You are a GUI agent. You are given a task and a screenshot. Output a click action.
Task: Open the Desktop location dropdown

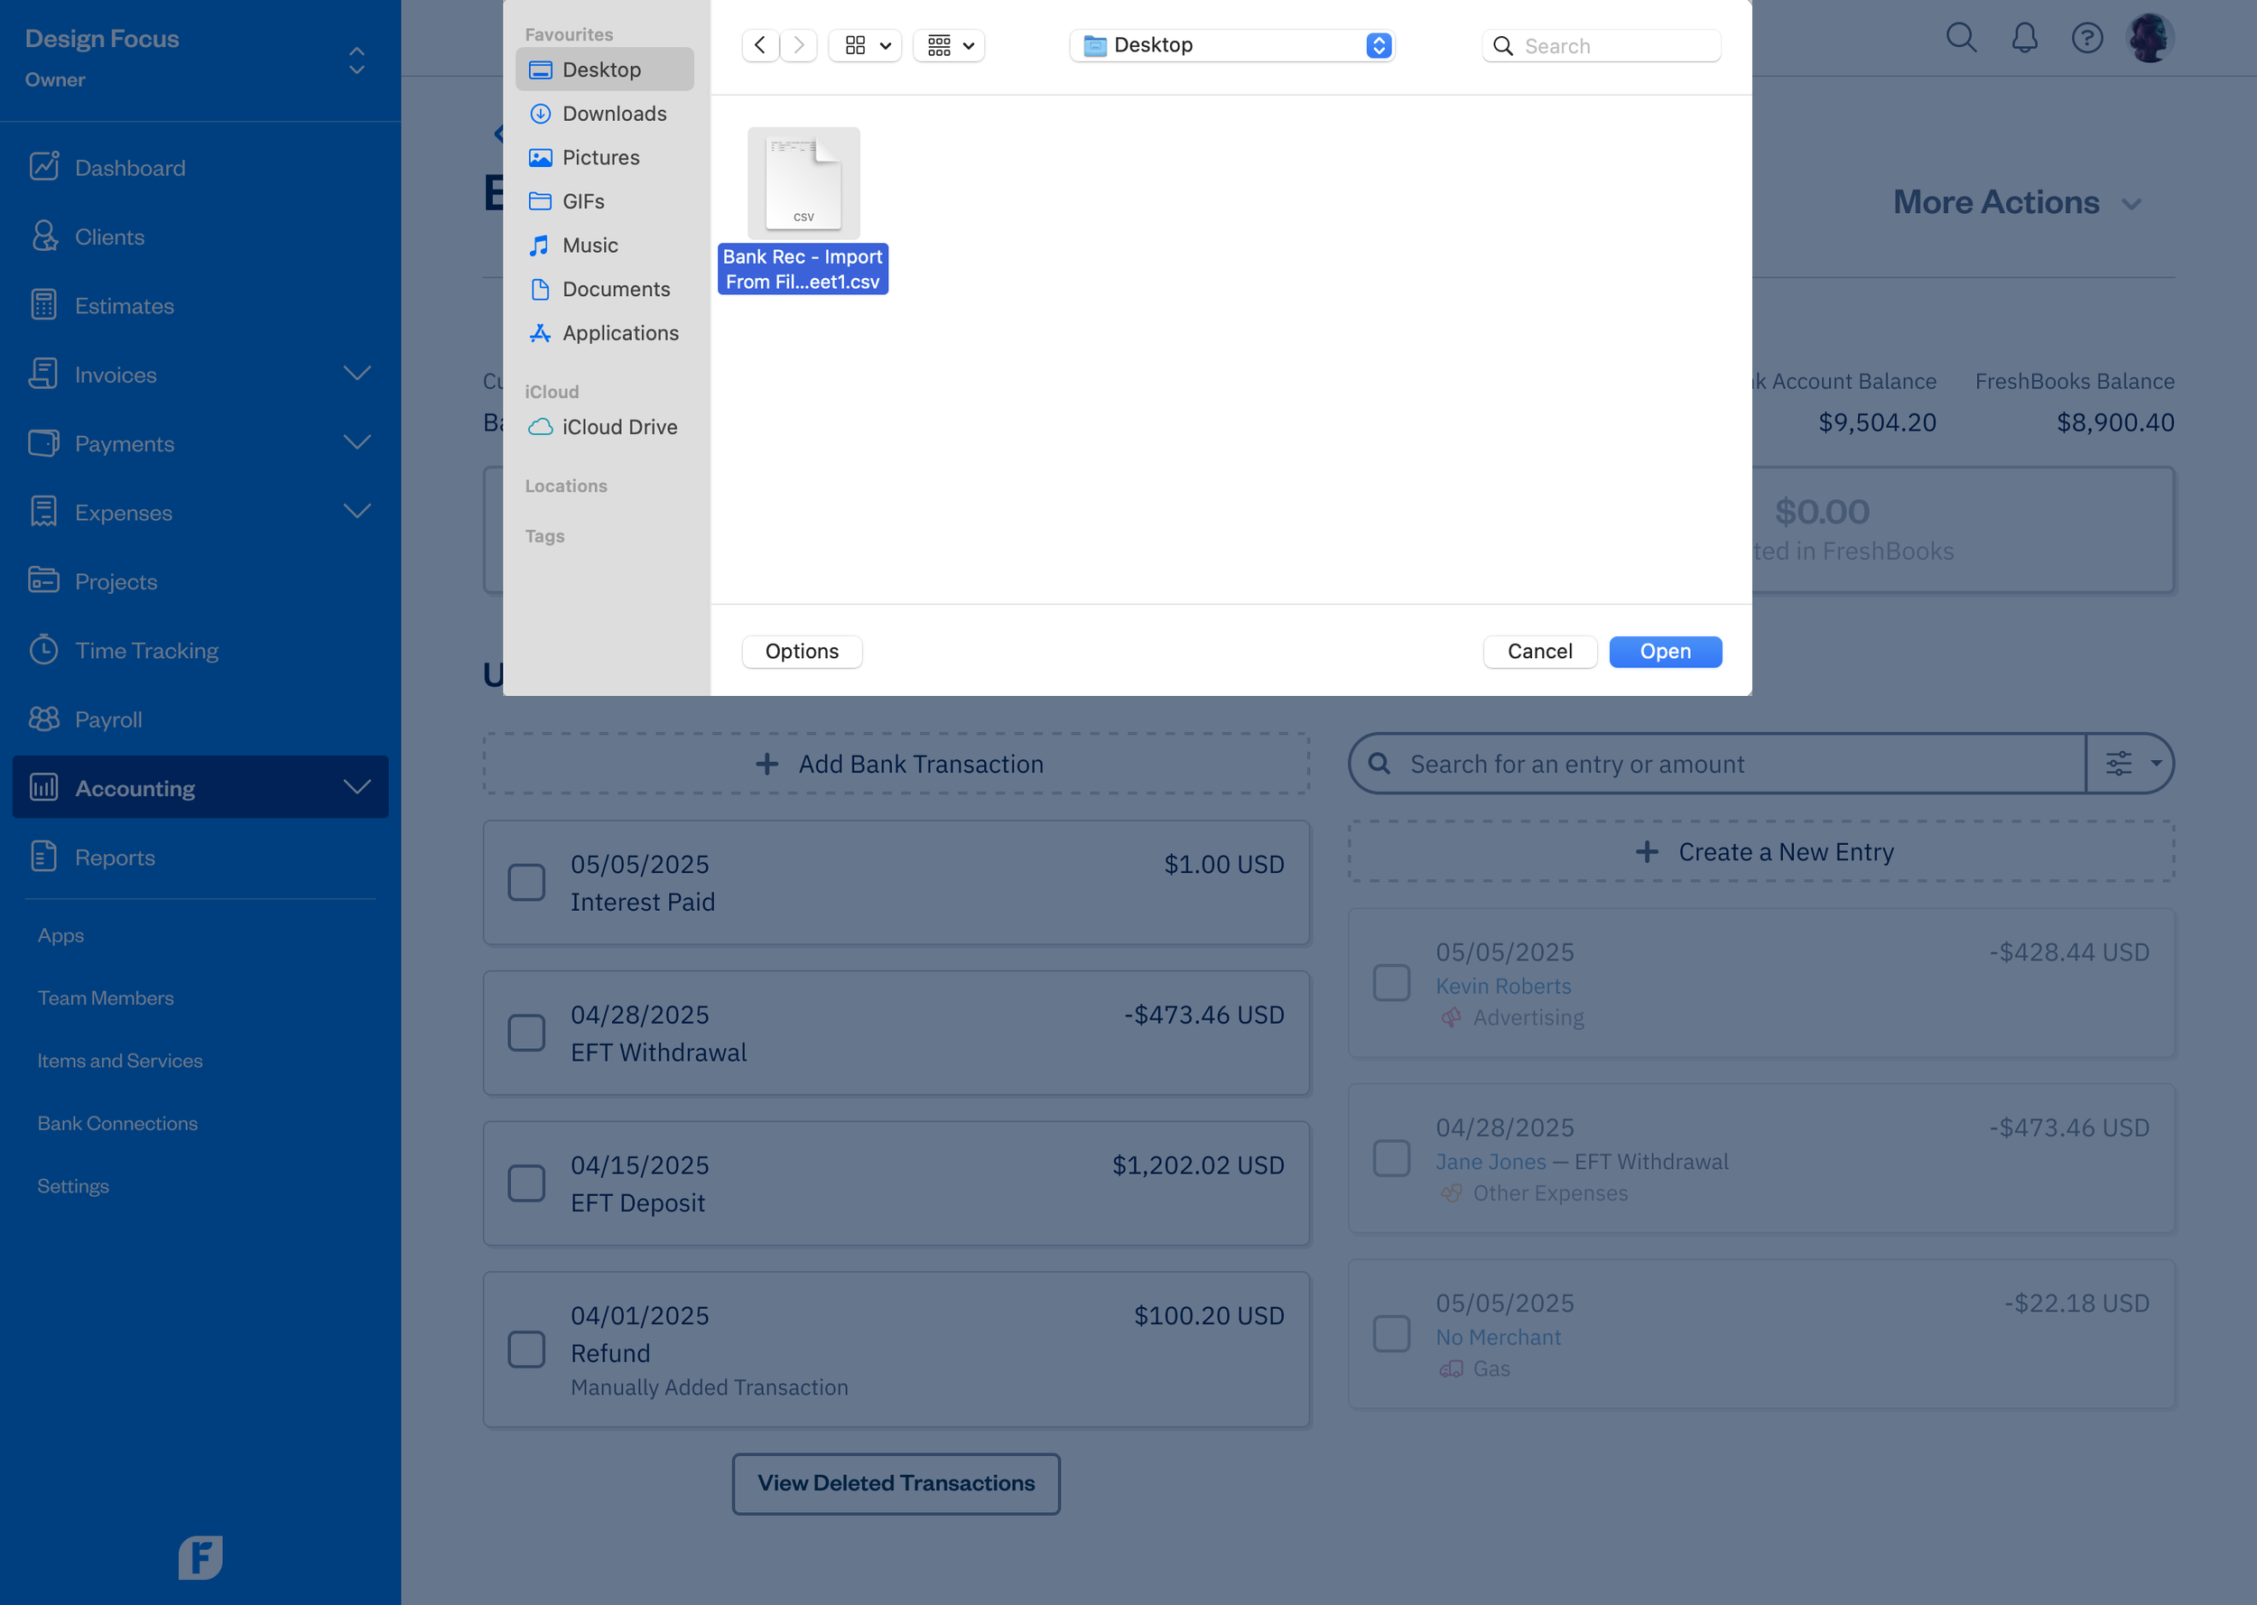(x=1231, y=44)
